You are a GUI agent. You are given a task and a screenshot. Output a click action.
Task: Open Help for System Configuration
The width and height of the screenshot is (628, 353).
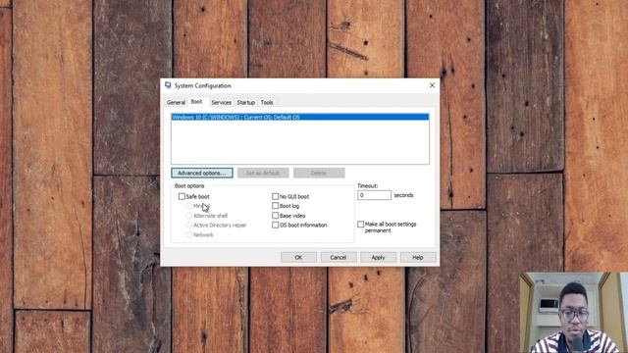click(x=418, y=257)
